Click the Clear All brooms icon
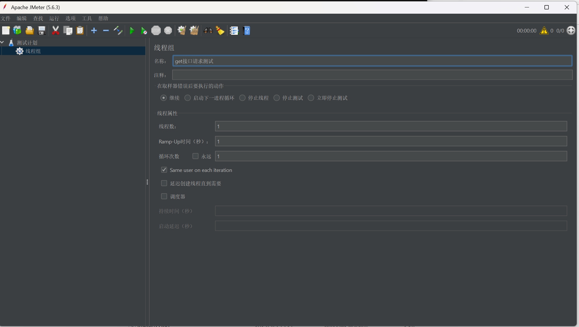 pos(194,31)
